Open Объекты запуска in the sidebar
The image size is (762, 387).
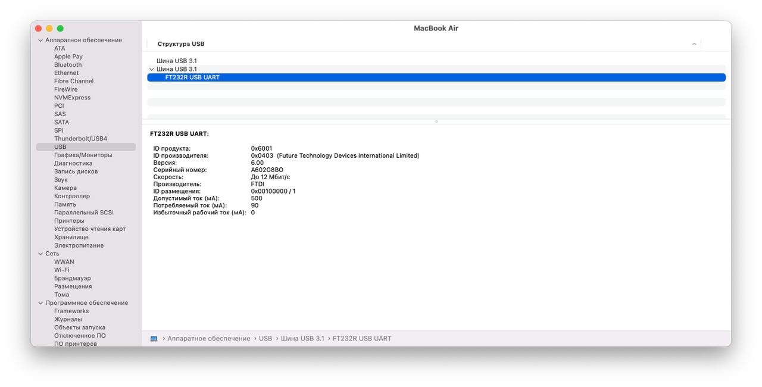[x=80, y=327]
